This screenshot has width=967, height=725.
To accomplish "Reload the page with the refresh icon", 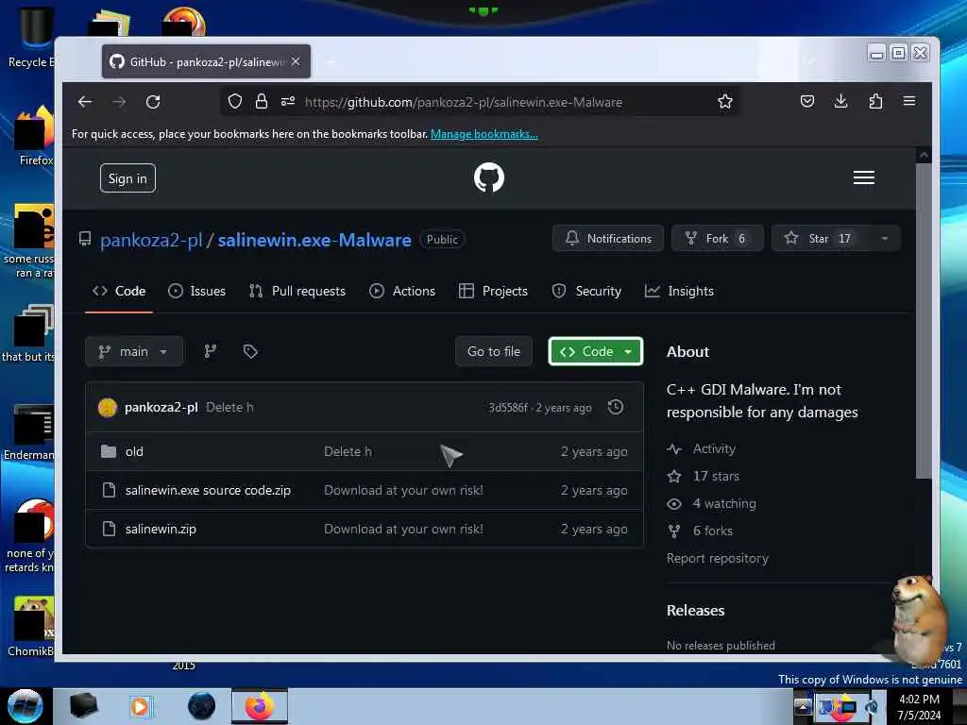I will 153,102.
